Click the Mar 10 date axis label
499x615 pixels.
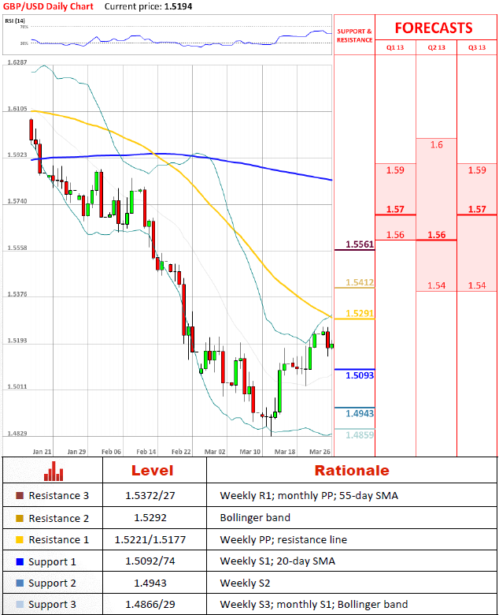tap(250, 452)
